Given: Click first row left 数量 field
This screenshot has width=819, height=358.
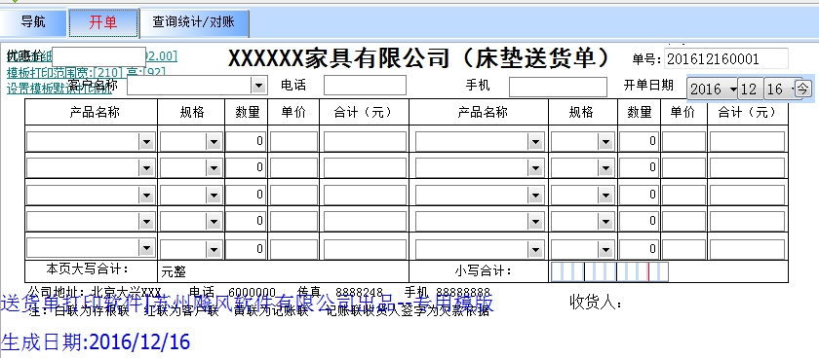Looking at the screenshot, I should coord(246,141).
